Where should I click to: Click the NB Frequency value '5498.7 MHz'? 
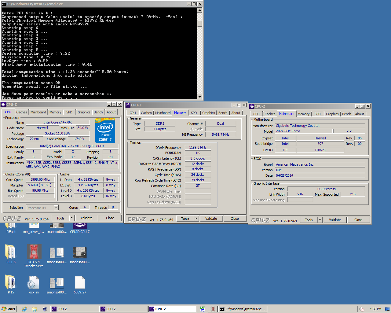pyautogui.click(x=221, y=134)
